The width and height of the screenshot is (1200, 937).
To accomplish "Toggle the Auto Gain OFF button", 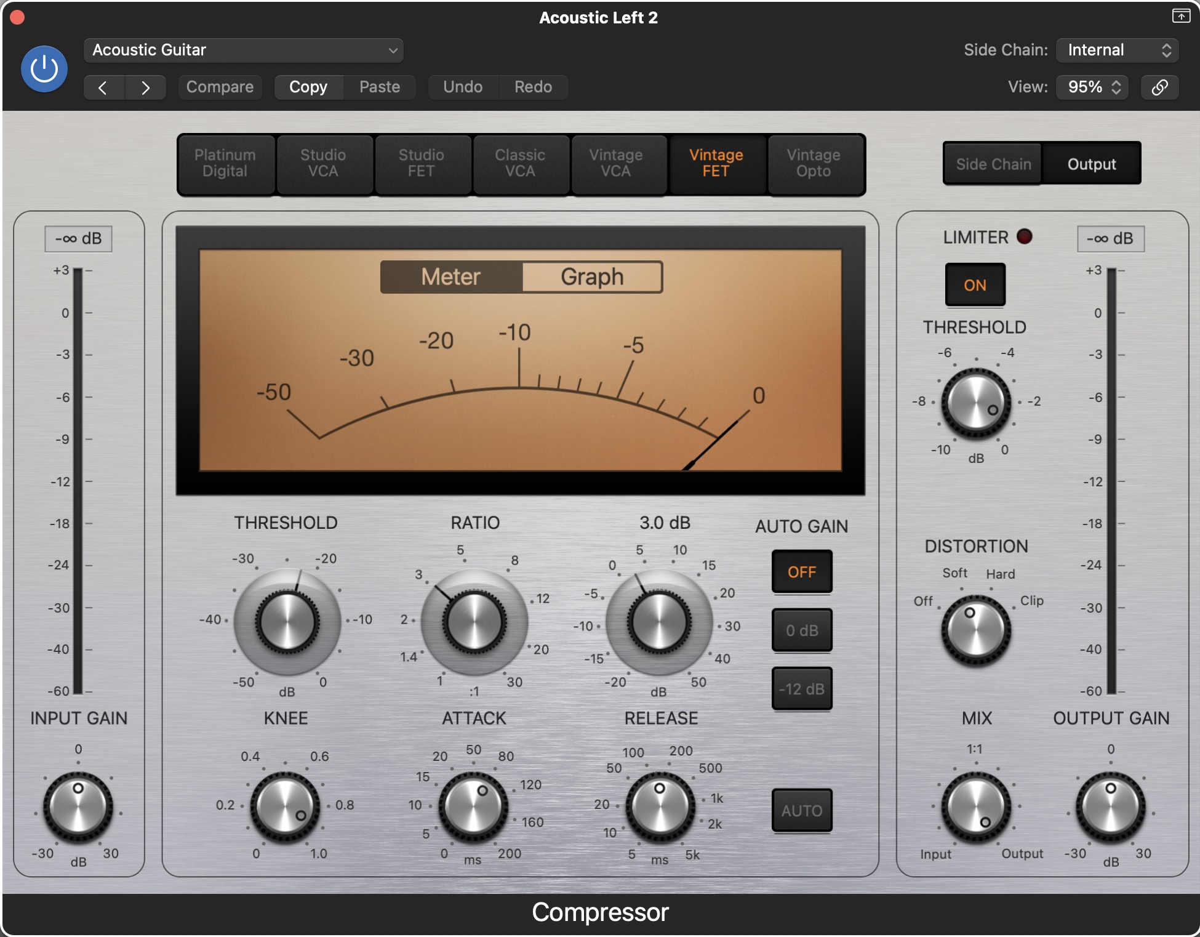I will [802, 572].
